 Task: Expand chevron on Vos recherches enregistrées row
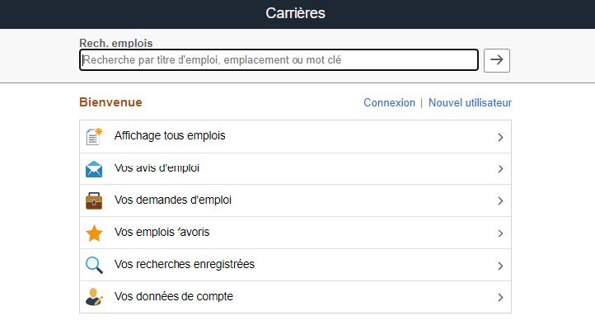coord(500,266)
